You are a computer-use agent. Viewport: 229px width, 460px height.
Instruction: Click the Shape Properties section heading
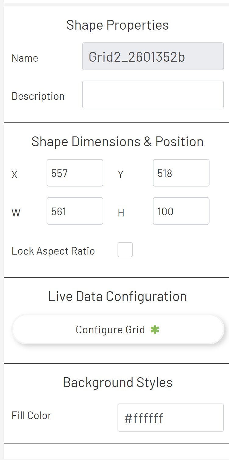(118, 25)
